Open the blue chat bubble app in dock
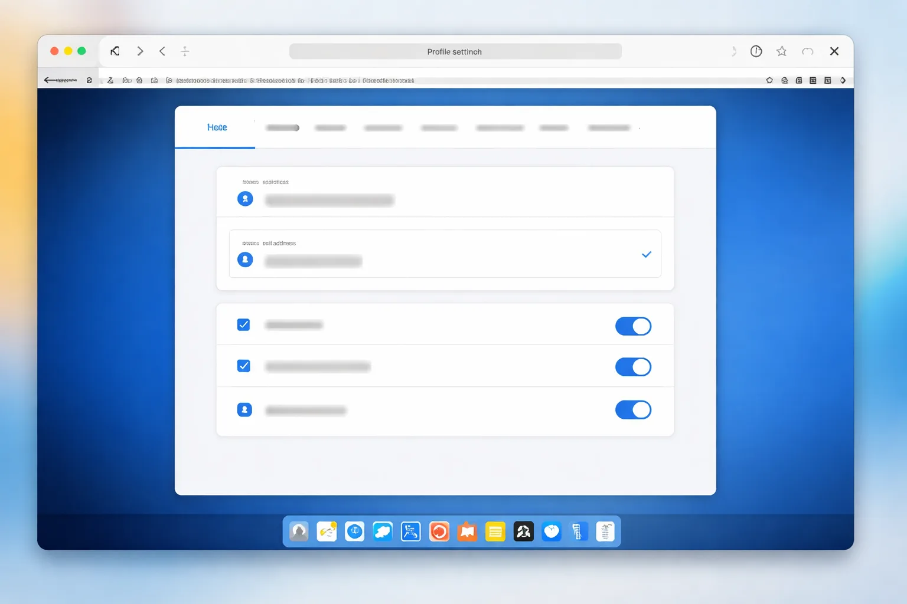 point(383,532)
